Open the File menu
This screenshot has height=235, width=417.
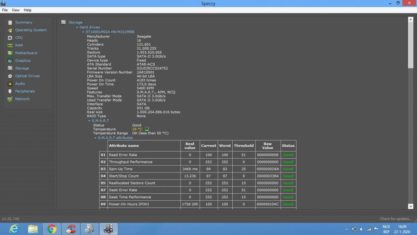(5, 10)
